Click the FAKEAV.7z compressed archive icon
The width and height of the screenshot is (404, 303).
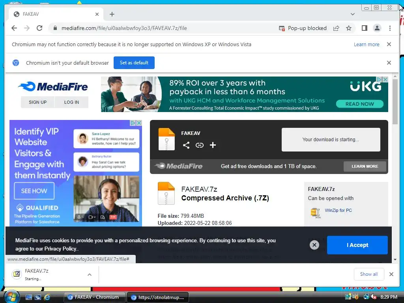[166, 193]
